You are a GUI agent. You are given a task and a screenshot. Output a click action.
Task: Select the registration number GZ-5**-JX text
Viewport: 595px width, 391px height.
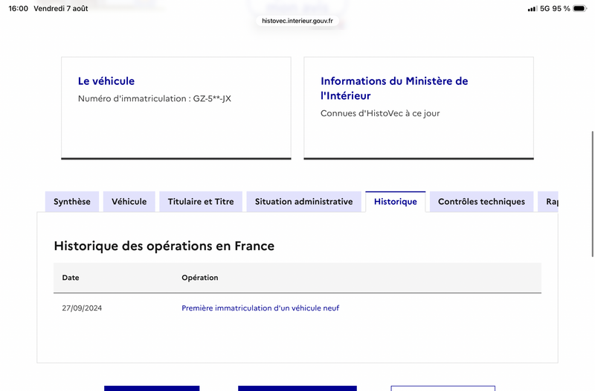[212, 99]
